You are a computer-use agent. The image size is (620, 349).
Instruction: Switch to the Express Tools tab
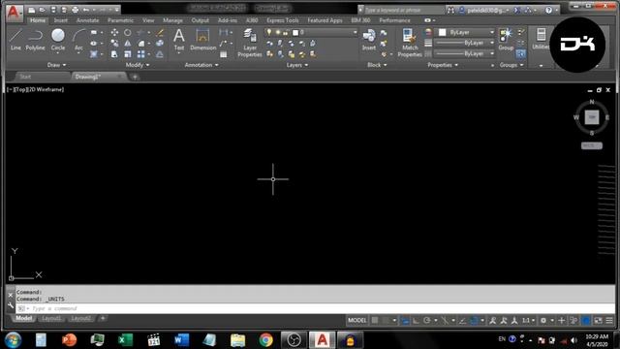coord(282,20)
